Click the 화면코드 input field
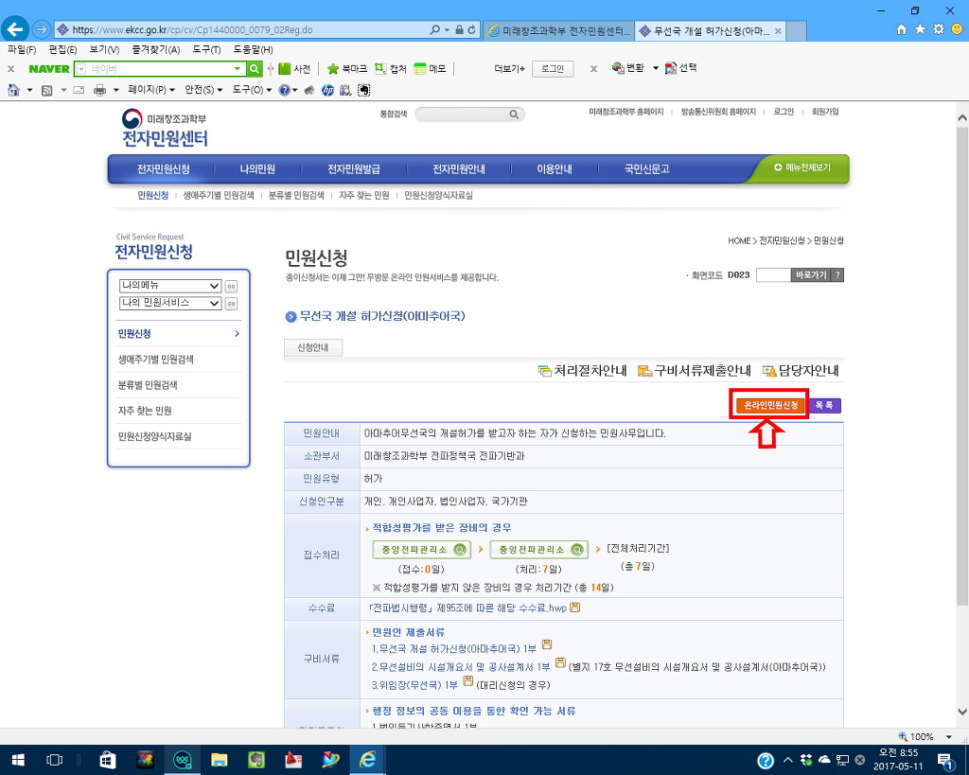This screenshot has height=775, width=969. [x=773, y=275]
